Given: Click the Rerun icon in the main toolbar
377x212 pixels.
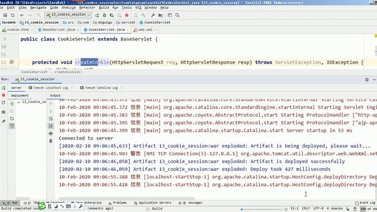Looking at the screenshot, I should tap(97, 15).
